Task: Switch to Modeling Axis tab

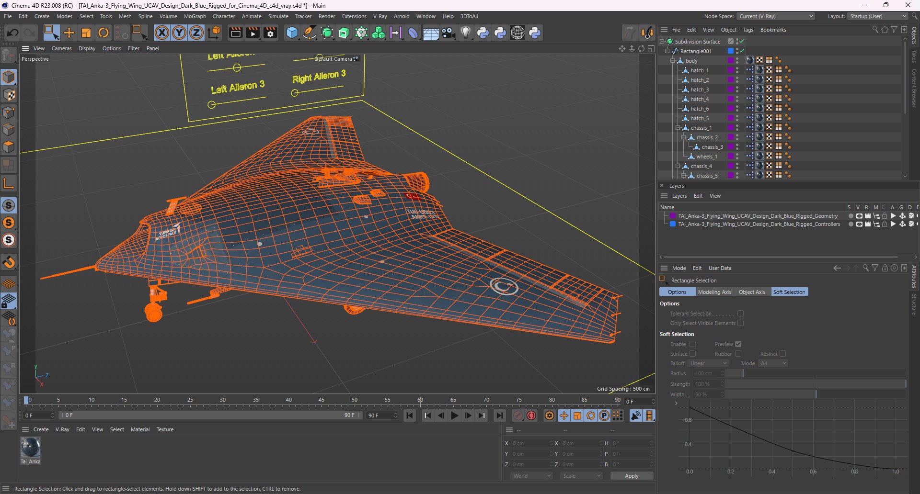Action: [x=714, y=292]
